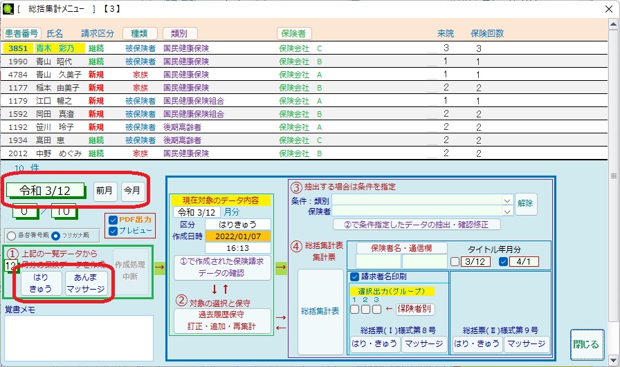The image size is (620, 367).
Task: Enable the PDF出力 checkbox
Action: pyautogui.click(x=113, y=220)
